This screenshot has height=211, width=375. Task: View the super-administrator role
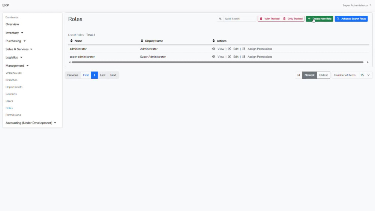pos(221,57)
